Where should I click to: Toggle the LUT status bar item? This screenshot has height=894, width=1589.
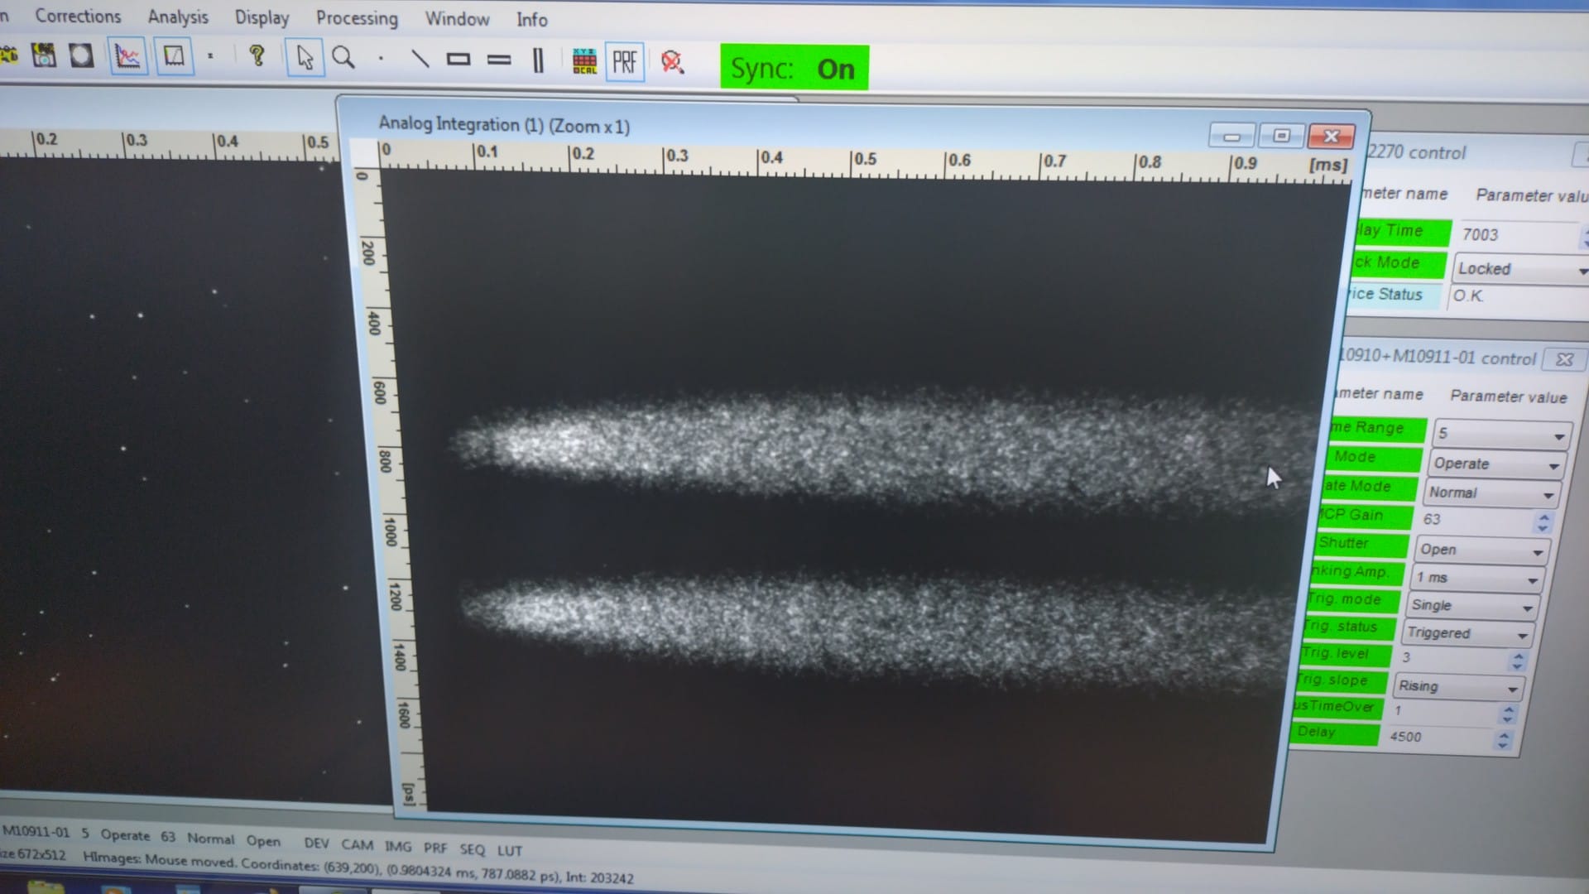click(x=509, y=850)
